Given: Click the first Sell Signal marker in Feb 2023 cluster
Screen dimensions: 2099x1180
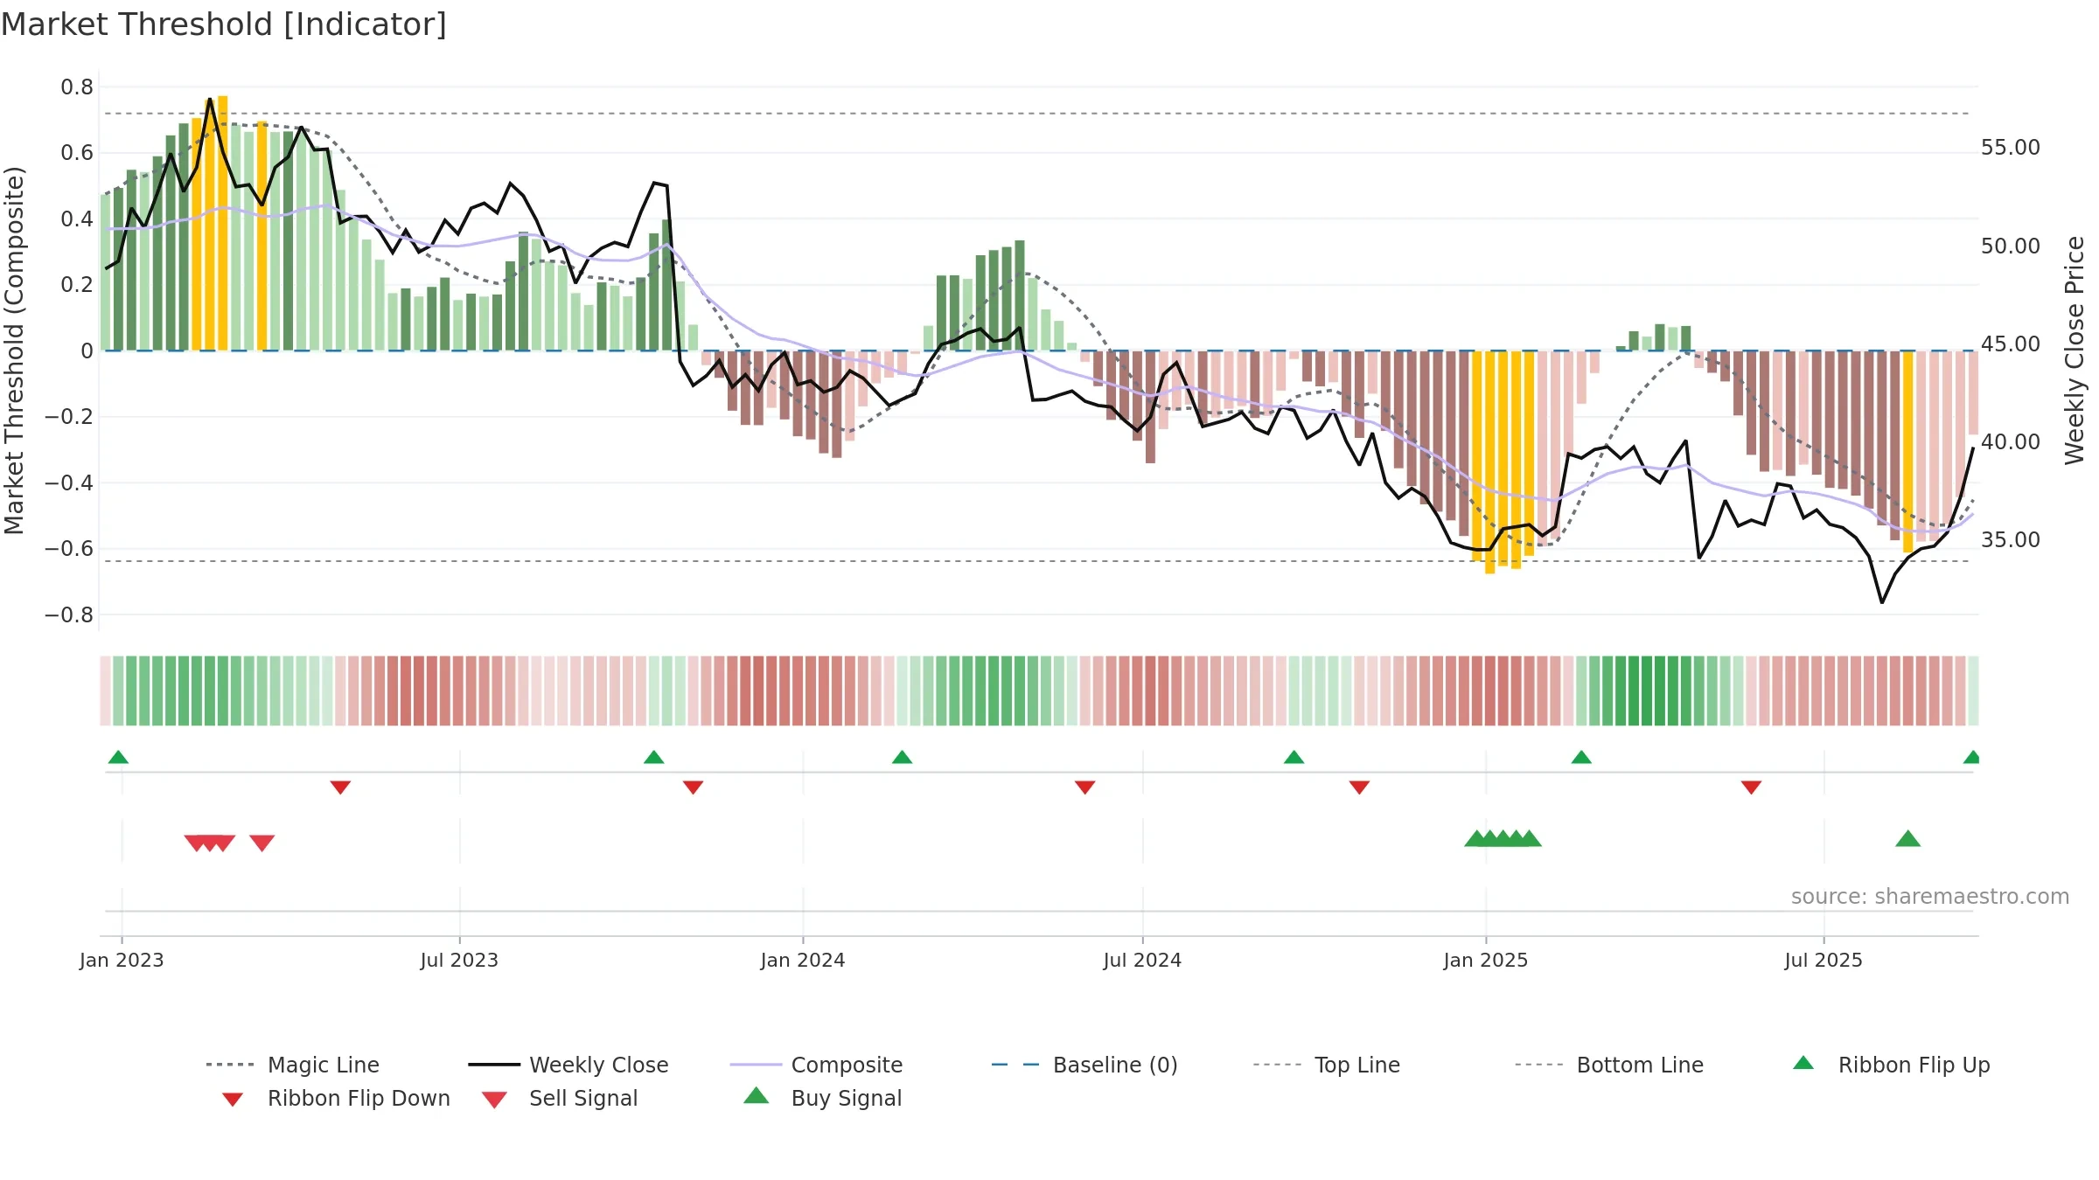Looking at the screenshot, I should tap(197, 843).
